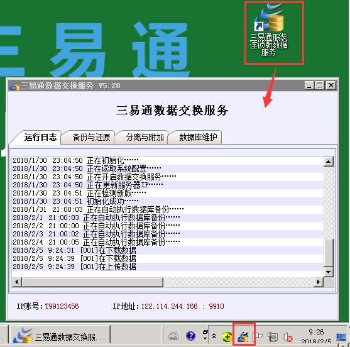The width and height of the screenshot is (350, 347).
Task: Click the action center flag icon
Action: coord(258,336)
